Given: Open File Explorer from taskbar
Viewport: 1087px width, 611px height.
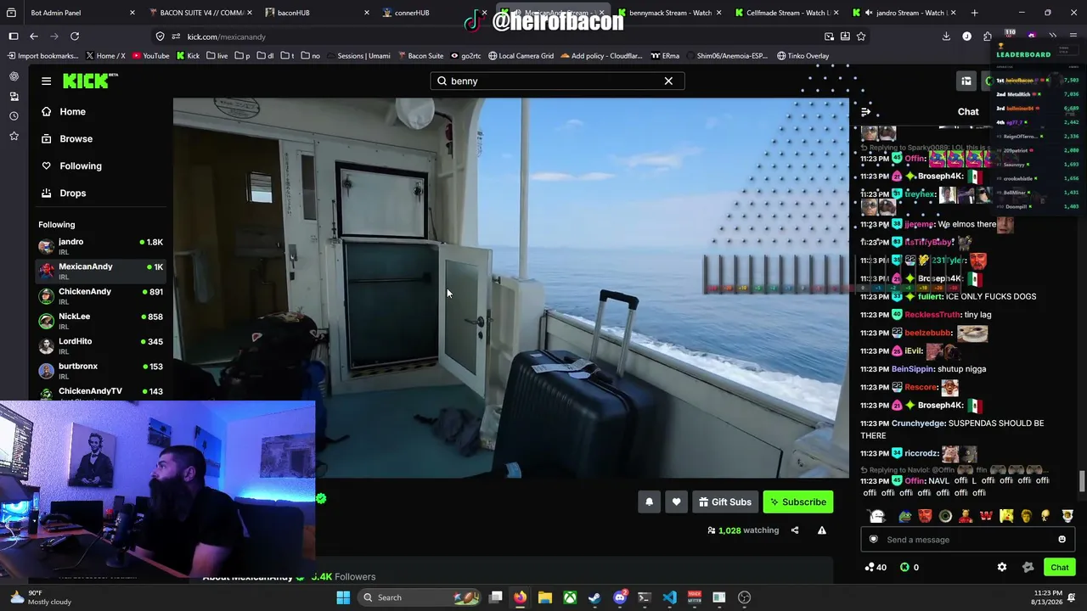Looking at the screenshot, I should pos(545,597).
